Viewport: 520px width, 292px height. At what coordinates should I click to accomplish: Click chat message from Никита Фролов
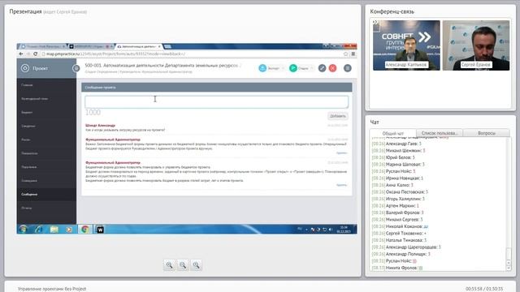397,268
